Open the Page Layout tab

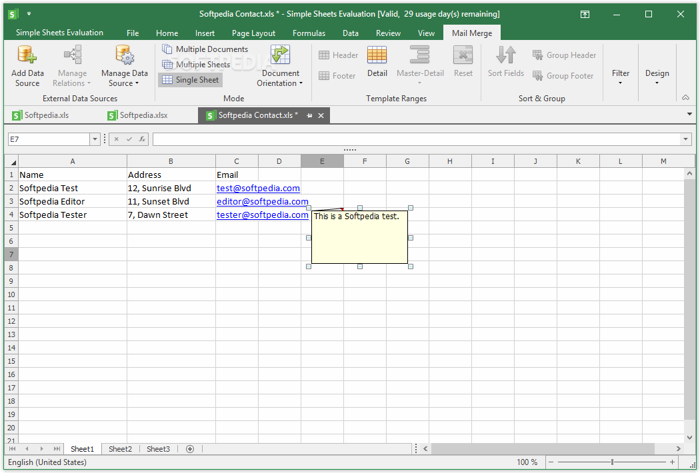[253, 33]
